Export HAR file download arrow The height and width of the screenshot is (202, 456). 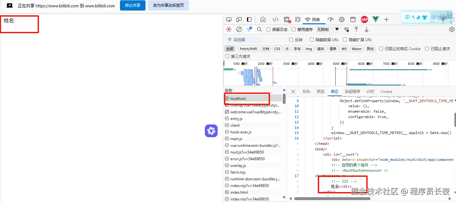367,29
